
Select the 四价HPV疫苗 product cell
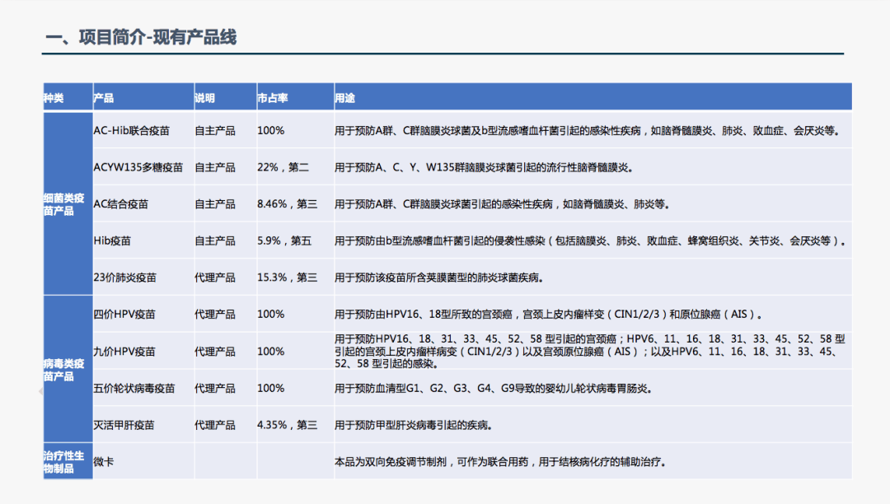click(124, 314)
